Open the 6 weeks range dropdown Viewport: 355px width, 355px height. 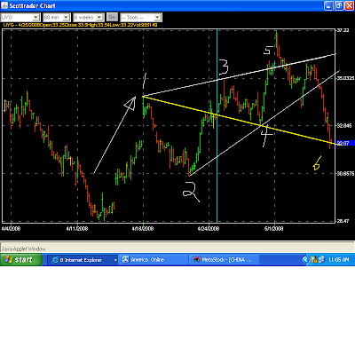pos(100,18)
